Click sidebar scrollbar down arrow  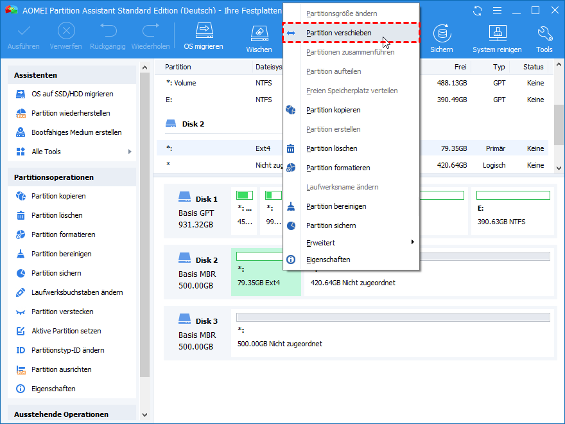click(144, 415)
